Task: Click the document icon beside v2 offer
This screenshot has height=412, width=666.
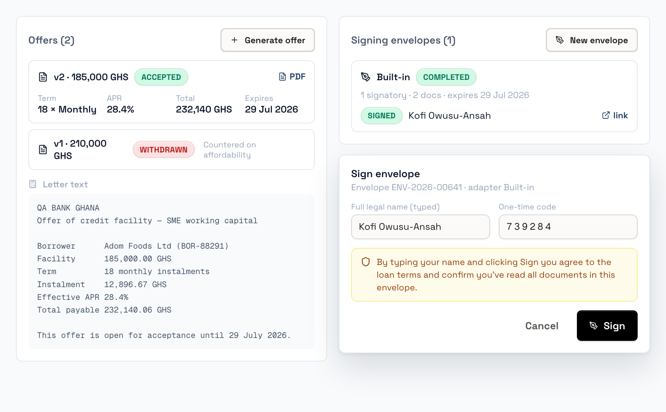Action: pos(43,77)
